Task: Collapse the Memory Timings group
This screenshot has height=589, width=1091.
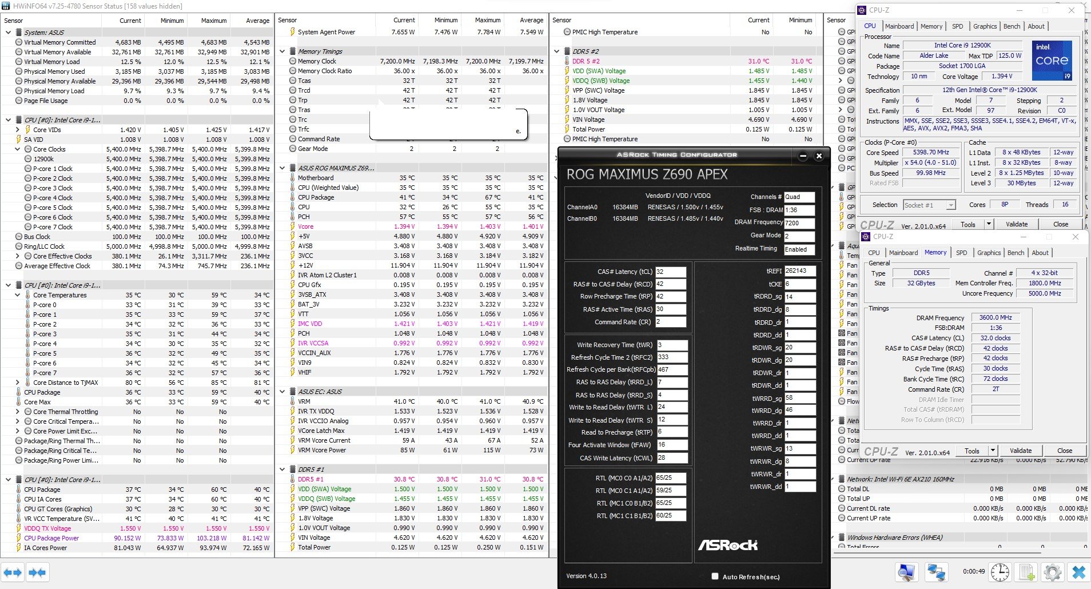Action: [282, 51]
